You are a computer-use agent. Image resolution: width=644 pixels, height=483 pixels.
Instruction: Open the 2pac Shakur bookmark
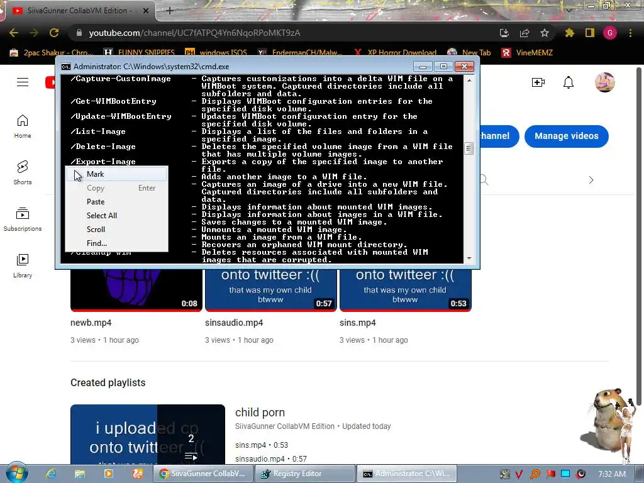[x=52, y=53]
